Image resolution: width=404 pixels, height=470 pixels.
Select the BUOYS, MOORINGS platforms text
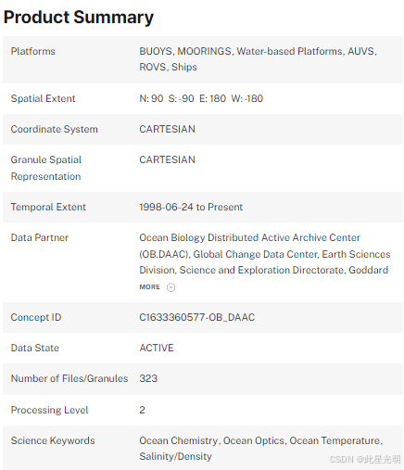185,51
